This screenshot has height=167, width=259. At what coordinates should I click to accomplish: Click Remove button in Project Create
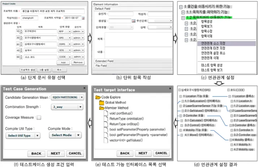point(78,63)
